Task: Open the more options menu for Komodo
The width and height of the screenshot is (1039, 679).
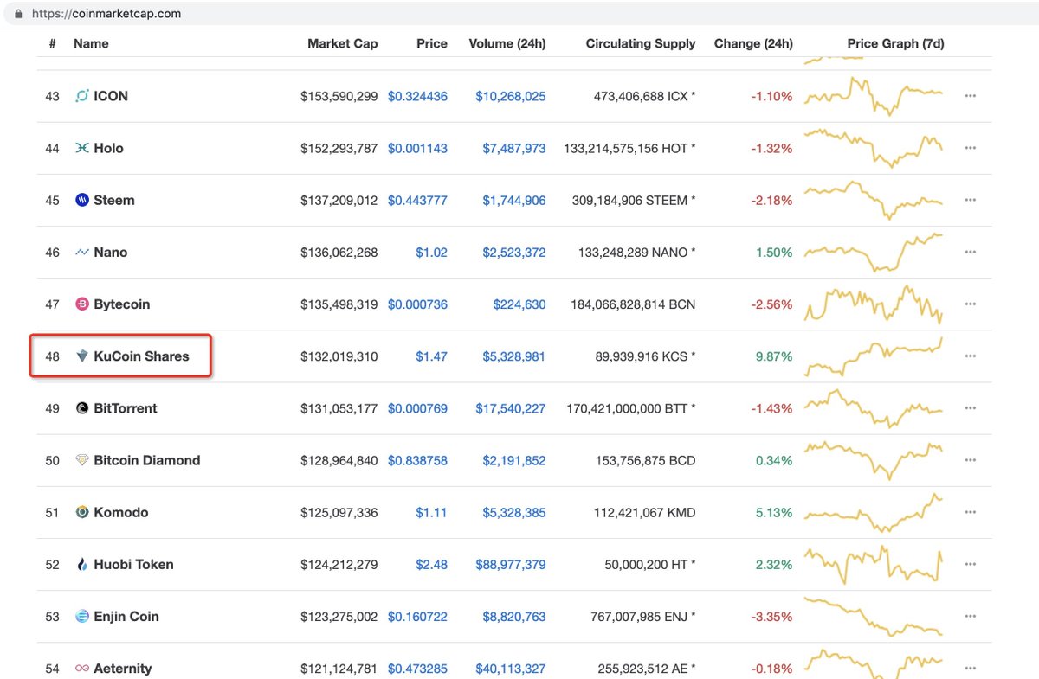Action: 970,512
